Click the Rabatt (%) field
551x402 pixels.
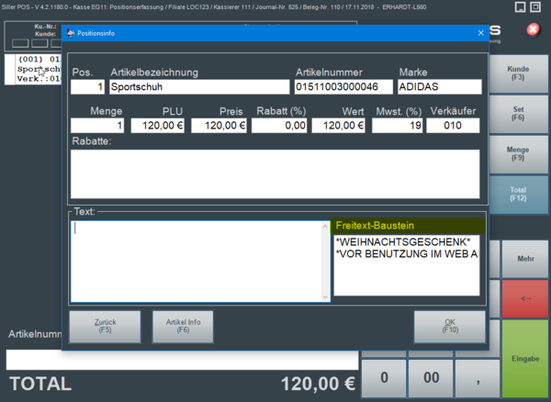pyautogui.click(x=279, y=126)
